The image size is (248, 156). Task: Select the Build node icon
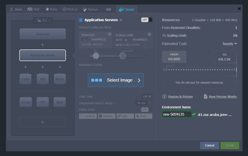pos(60,102)
